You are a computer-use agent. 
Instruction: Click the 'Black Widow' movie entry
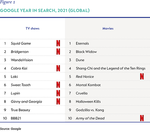pos(86,52)
